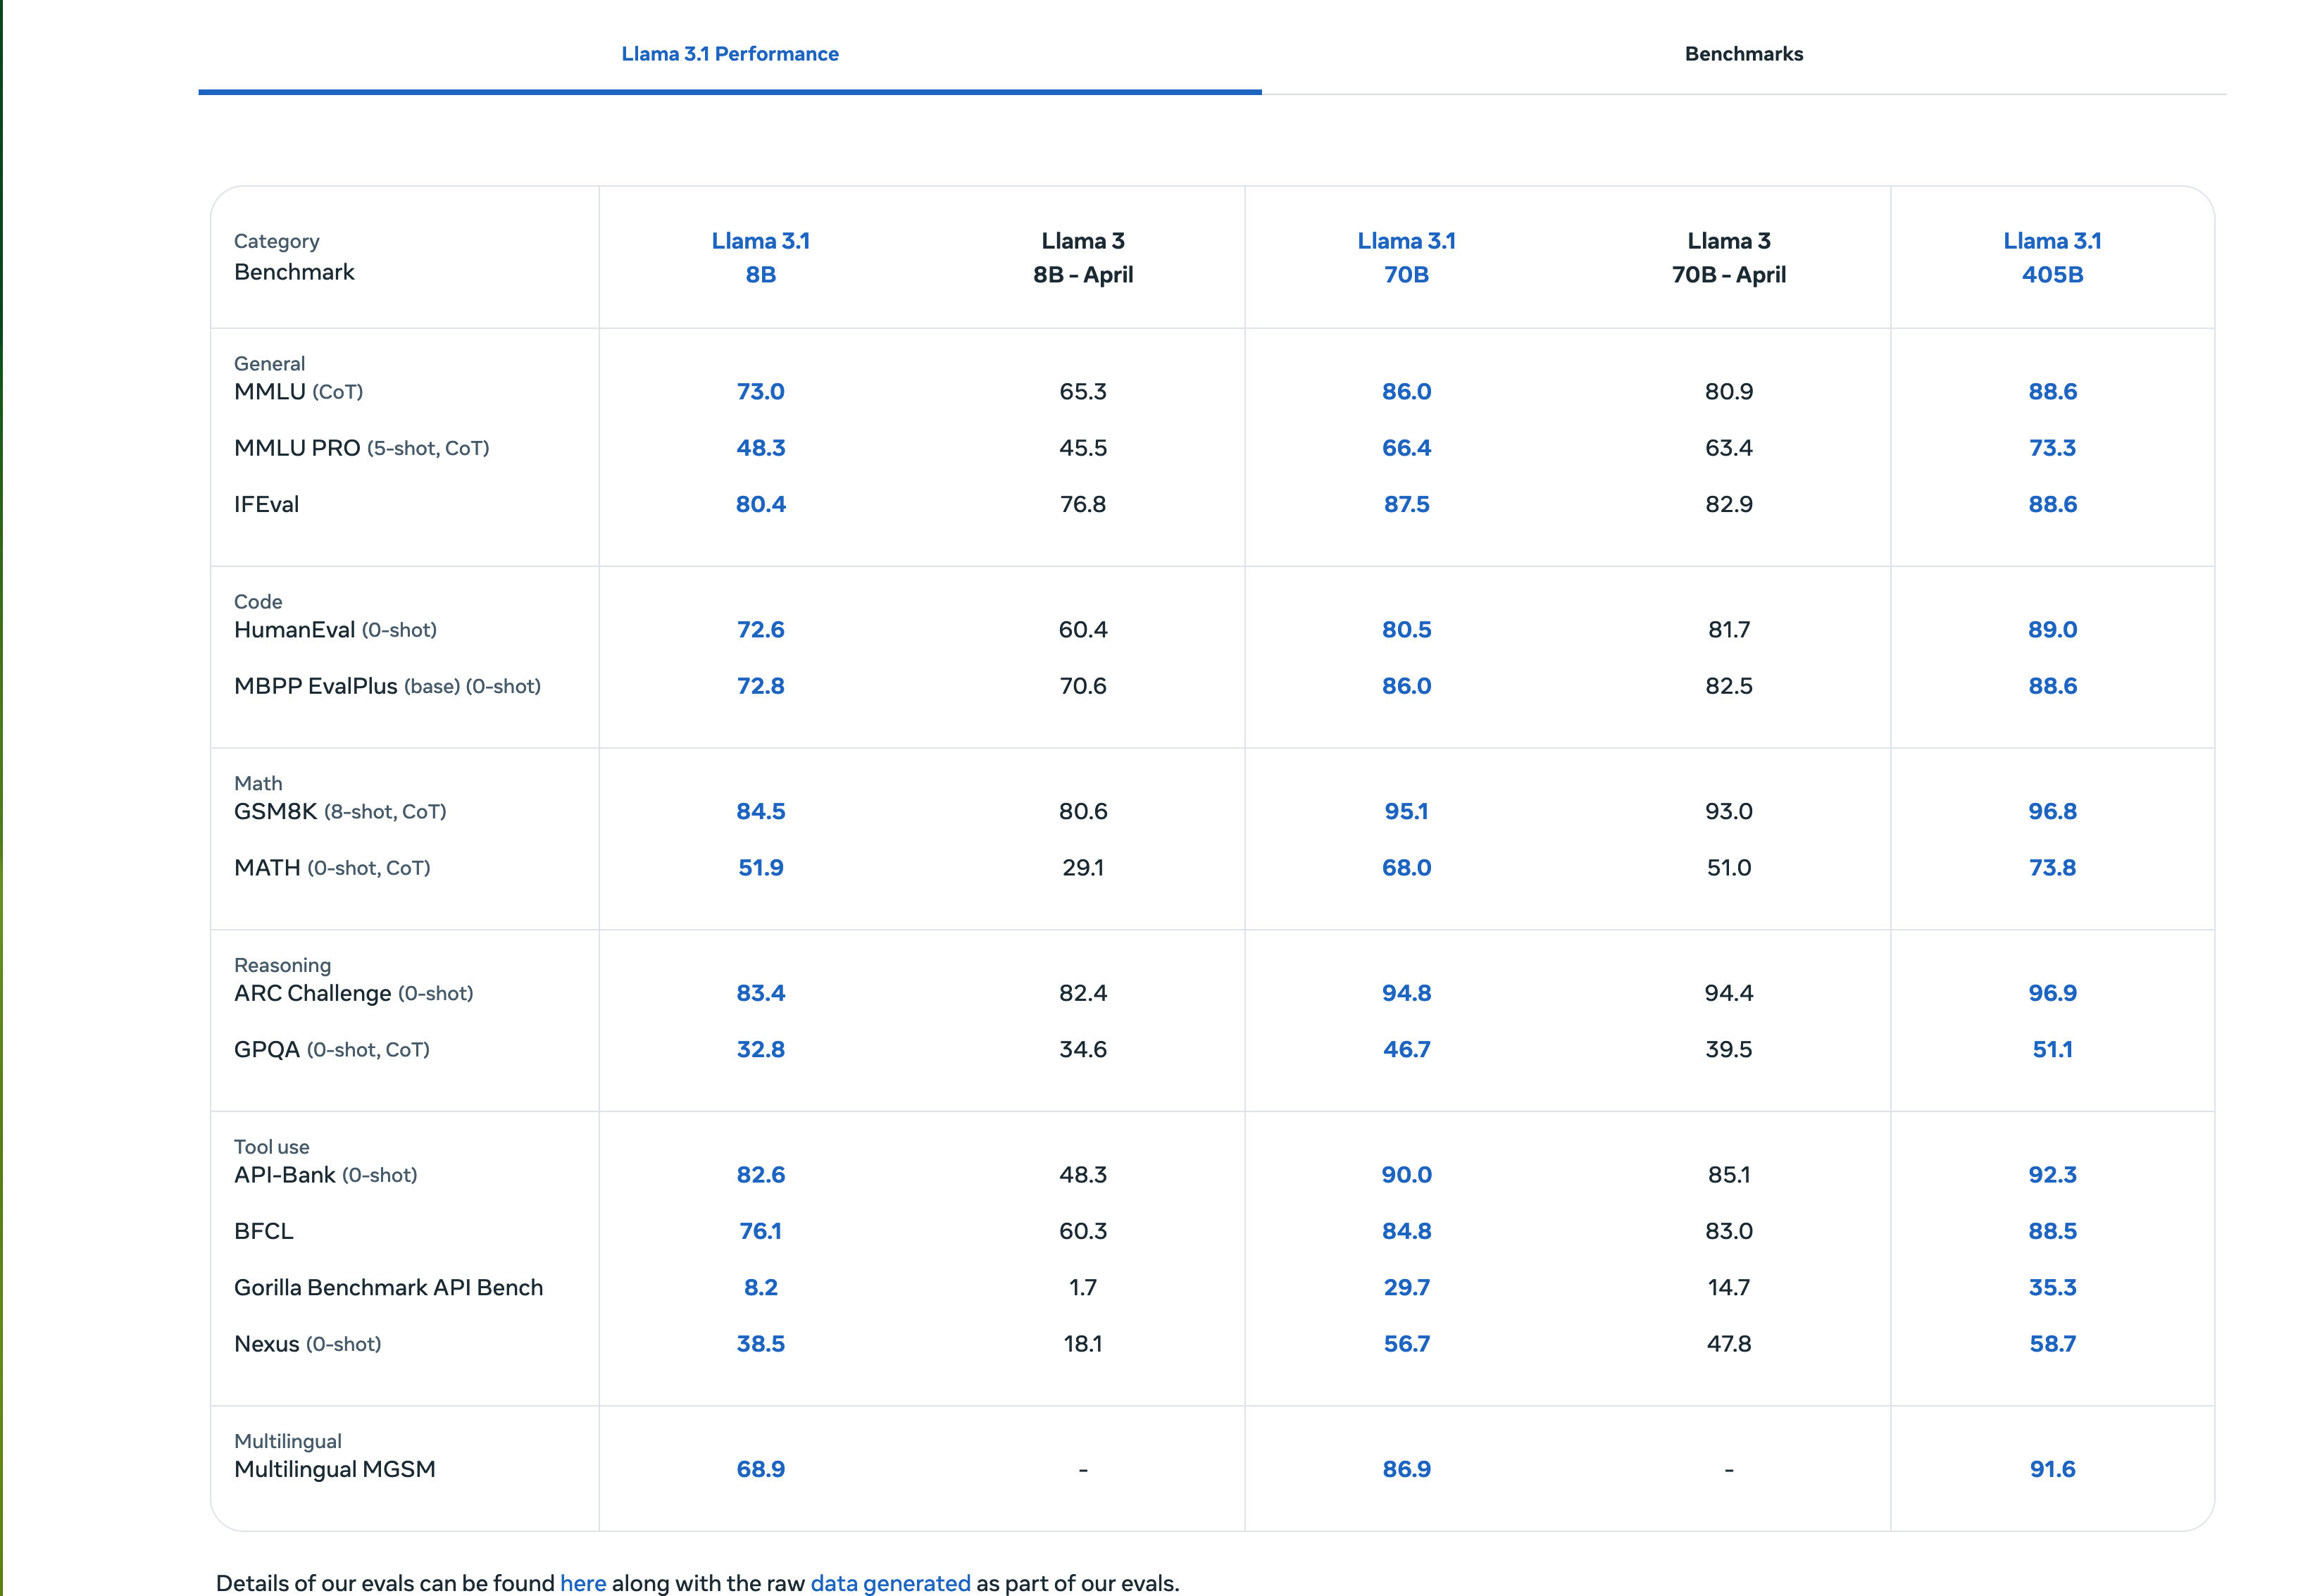This screenshot has width=2310, height=1596.
Task: Select the Llama 3.1 70B column header
Action: click(1406, 257)
